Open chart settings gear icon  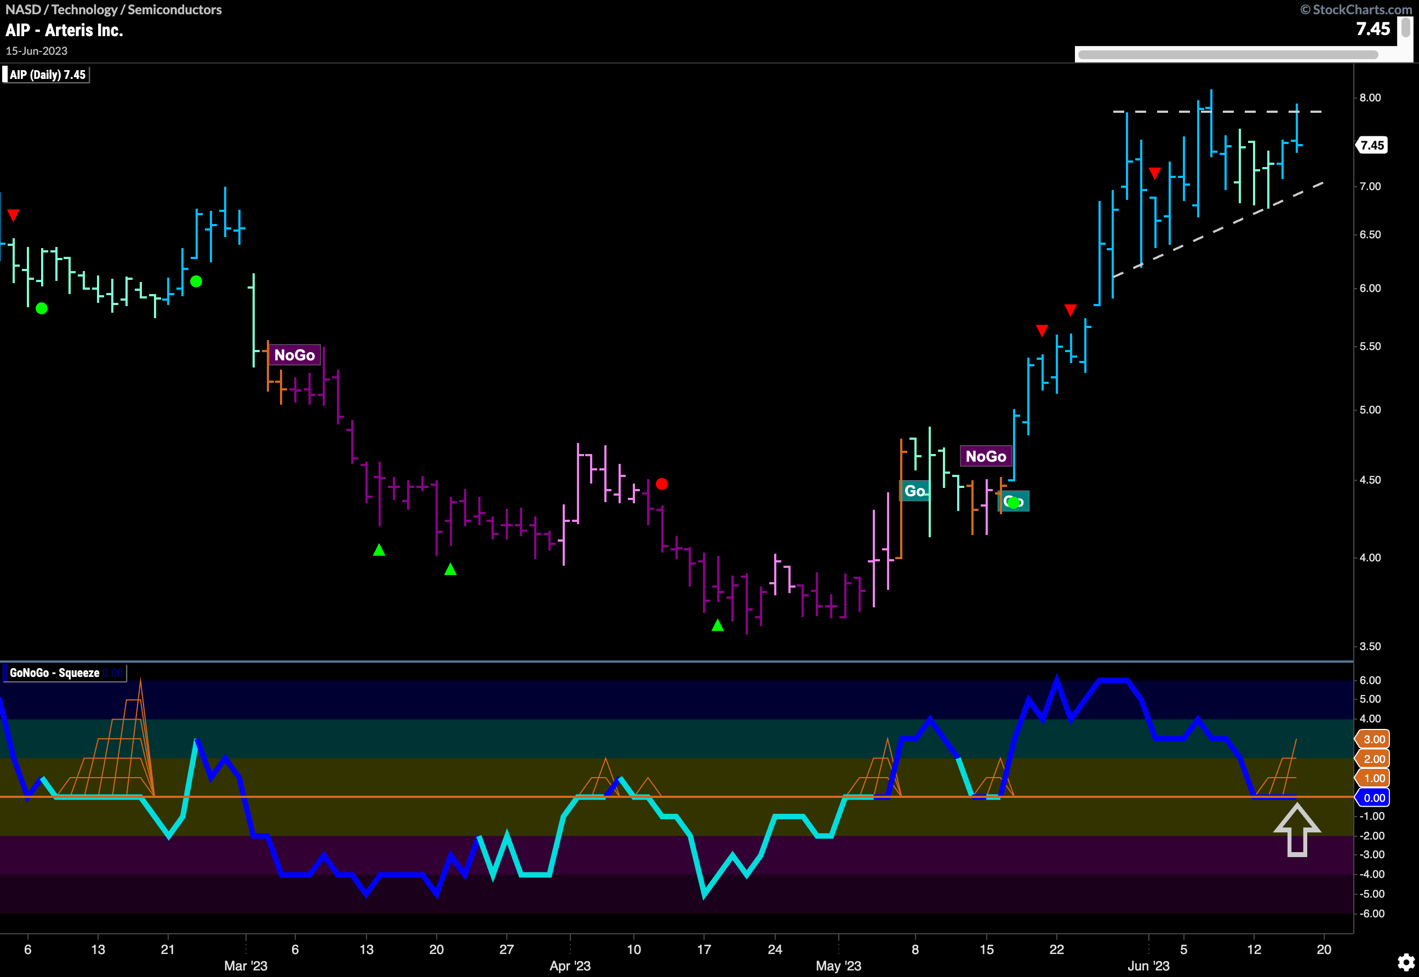(x=1405, y=962)
